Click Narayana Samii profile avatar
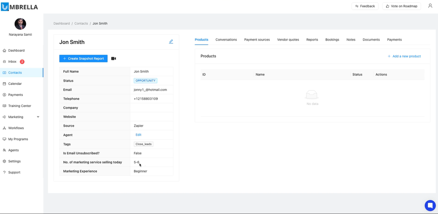 (20, 24)
